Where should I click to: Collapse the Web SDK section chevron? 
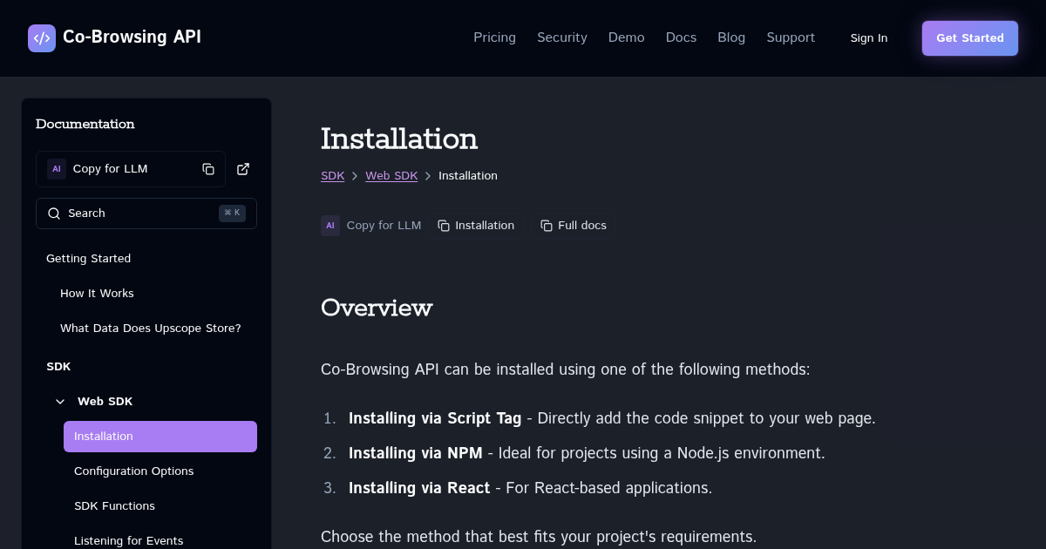pyautogui.click(x=60, y=402)
